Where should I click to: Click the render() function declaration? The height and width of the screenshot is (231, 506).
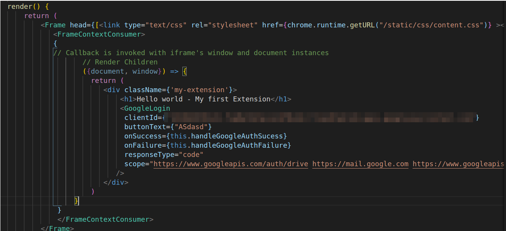[21, 6]
